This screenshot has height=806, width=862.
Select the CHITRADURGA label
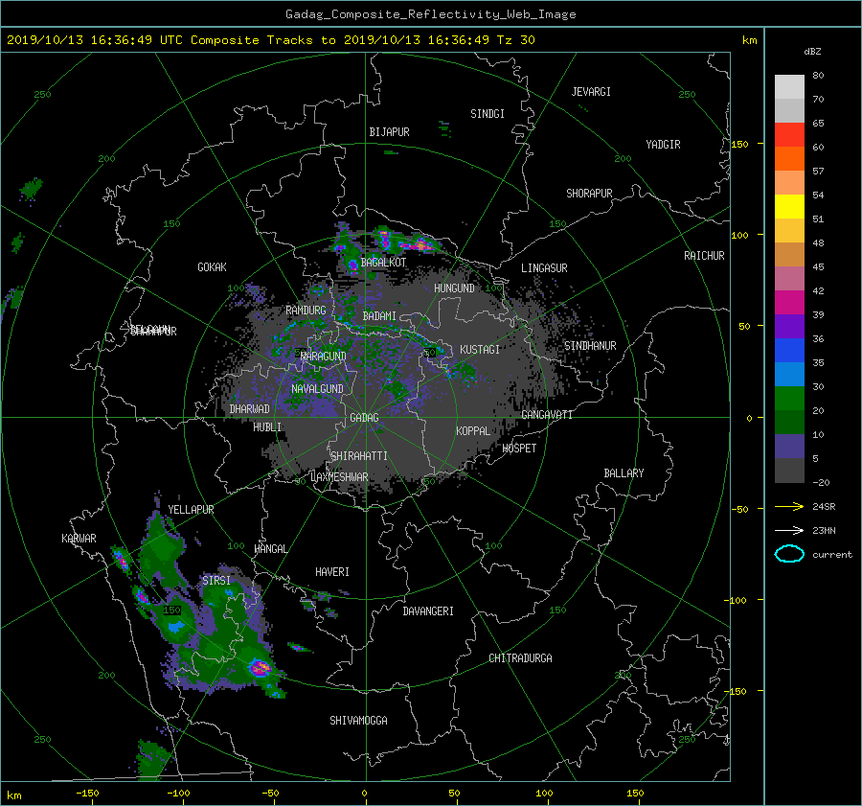520,658
